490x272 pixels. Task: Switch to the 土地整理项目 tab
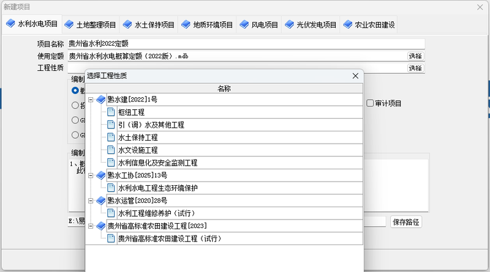point(91,24)
